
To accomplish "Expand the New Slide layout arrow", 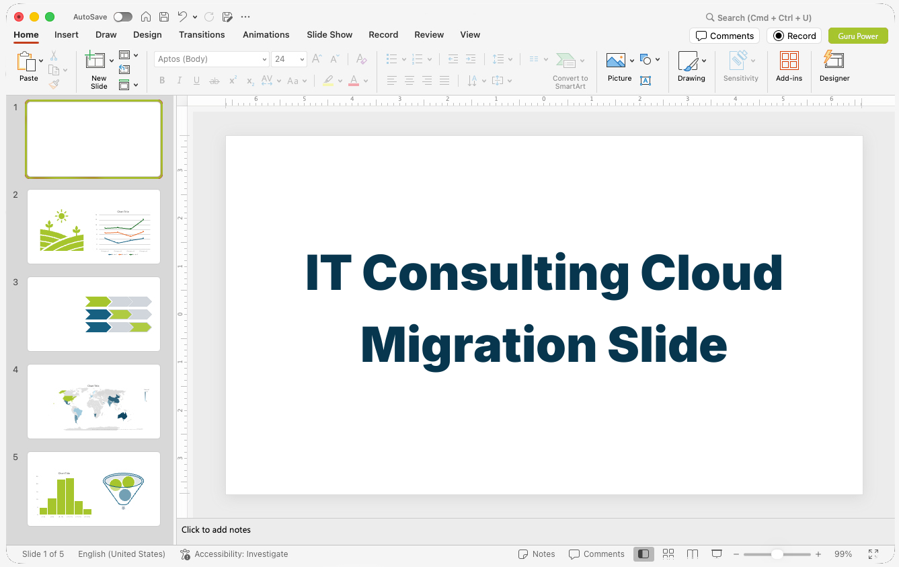I will pyautogui.click(x=112, y=61).
